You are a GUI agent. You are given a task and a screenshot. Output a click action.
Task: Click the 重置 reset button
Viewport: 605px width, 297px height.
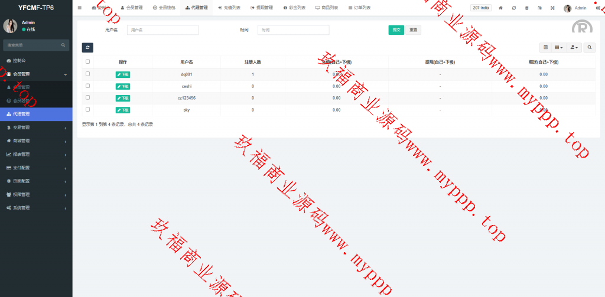[414, 30]
